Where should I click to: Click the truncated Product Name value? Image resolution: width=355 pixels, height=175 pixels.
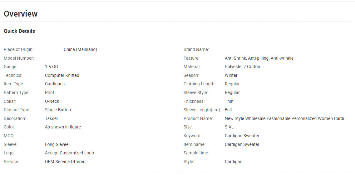click(286, 118)
